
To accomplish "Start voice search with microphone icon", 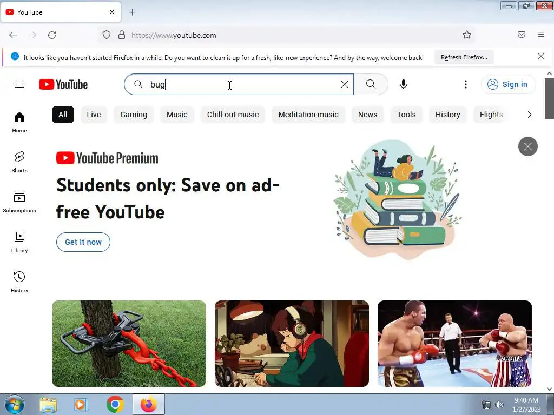I will [x=404, y=84].
